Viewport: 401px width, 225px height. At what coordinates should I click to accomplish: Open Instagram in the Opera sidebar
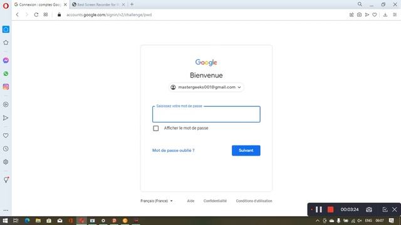[x=6, y=87]
